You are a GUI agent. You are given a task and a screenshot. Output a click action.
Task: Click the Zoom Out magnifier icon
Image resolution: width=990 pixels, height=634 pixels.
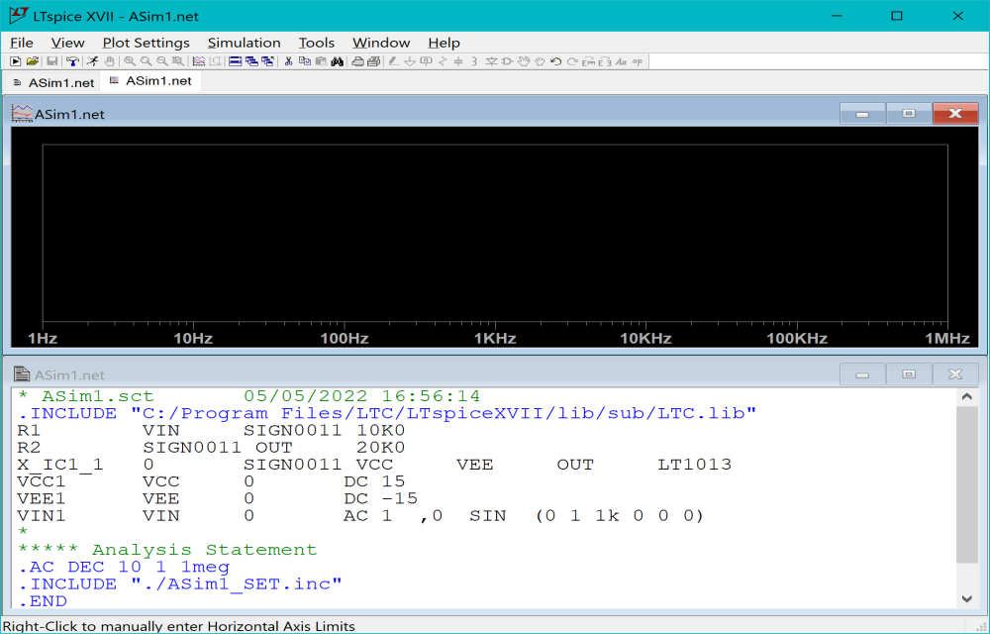click(x=162, y=61)
